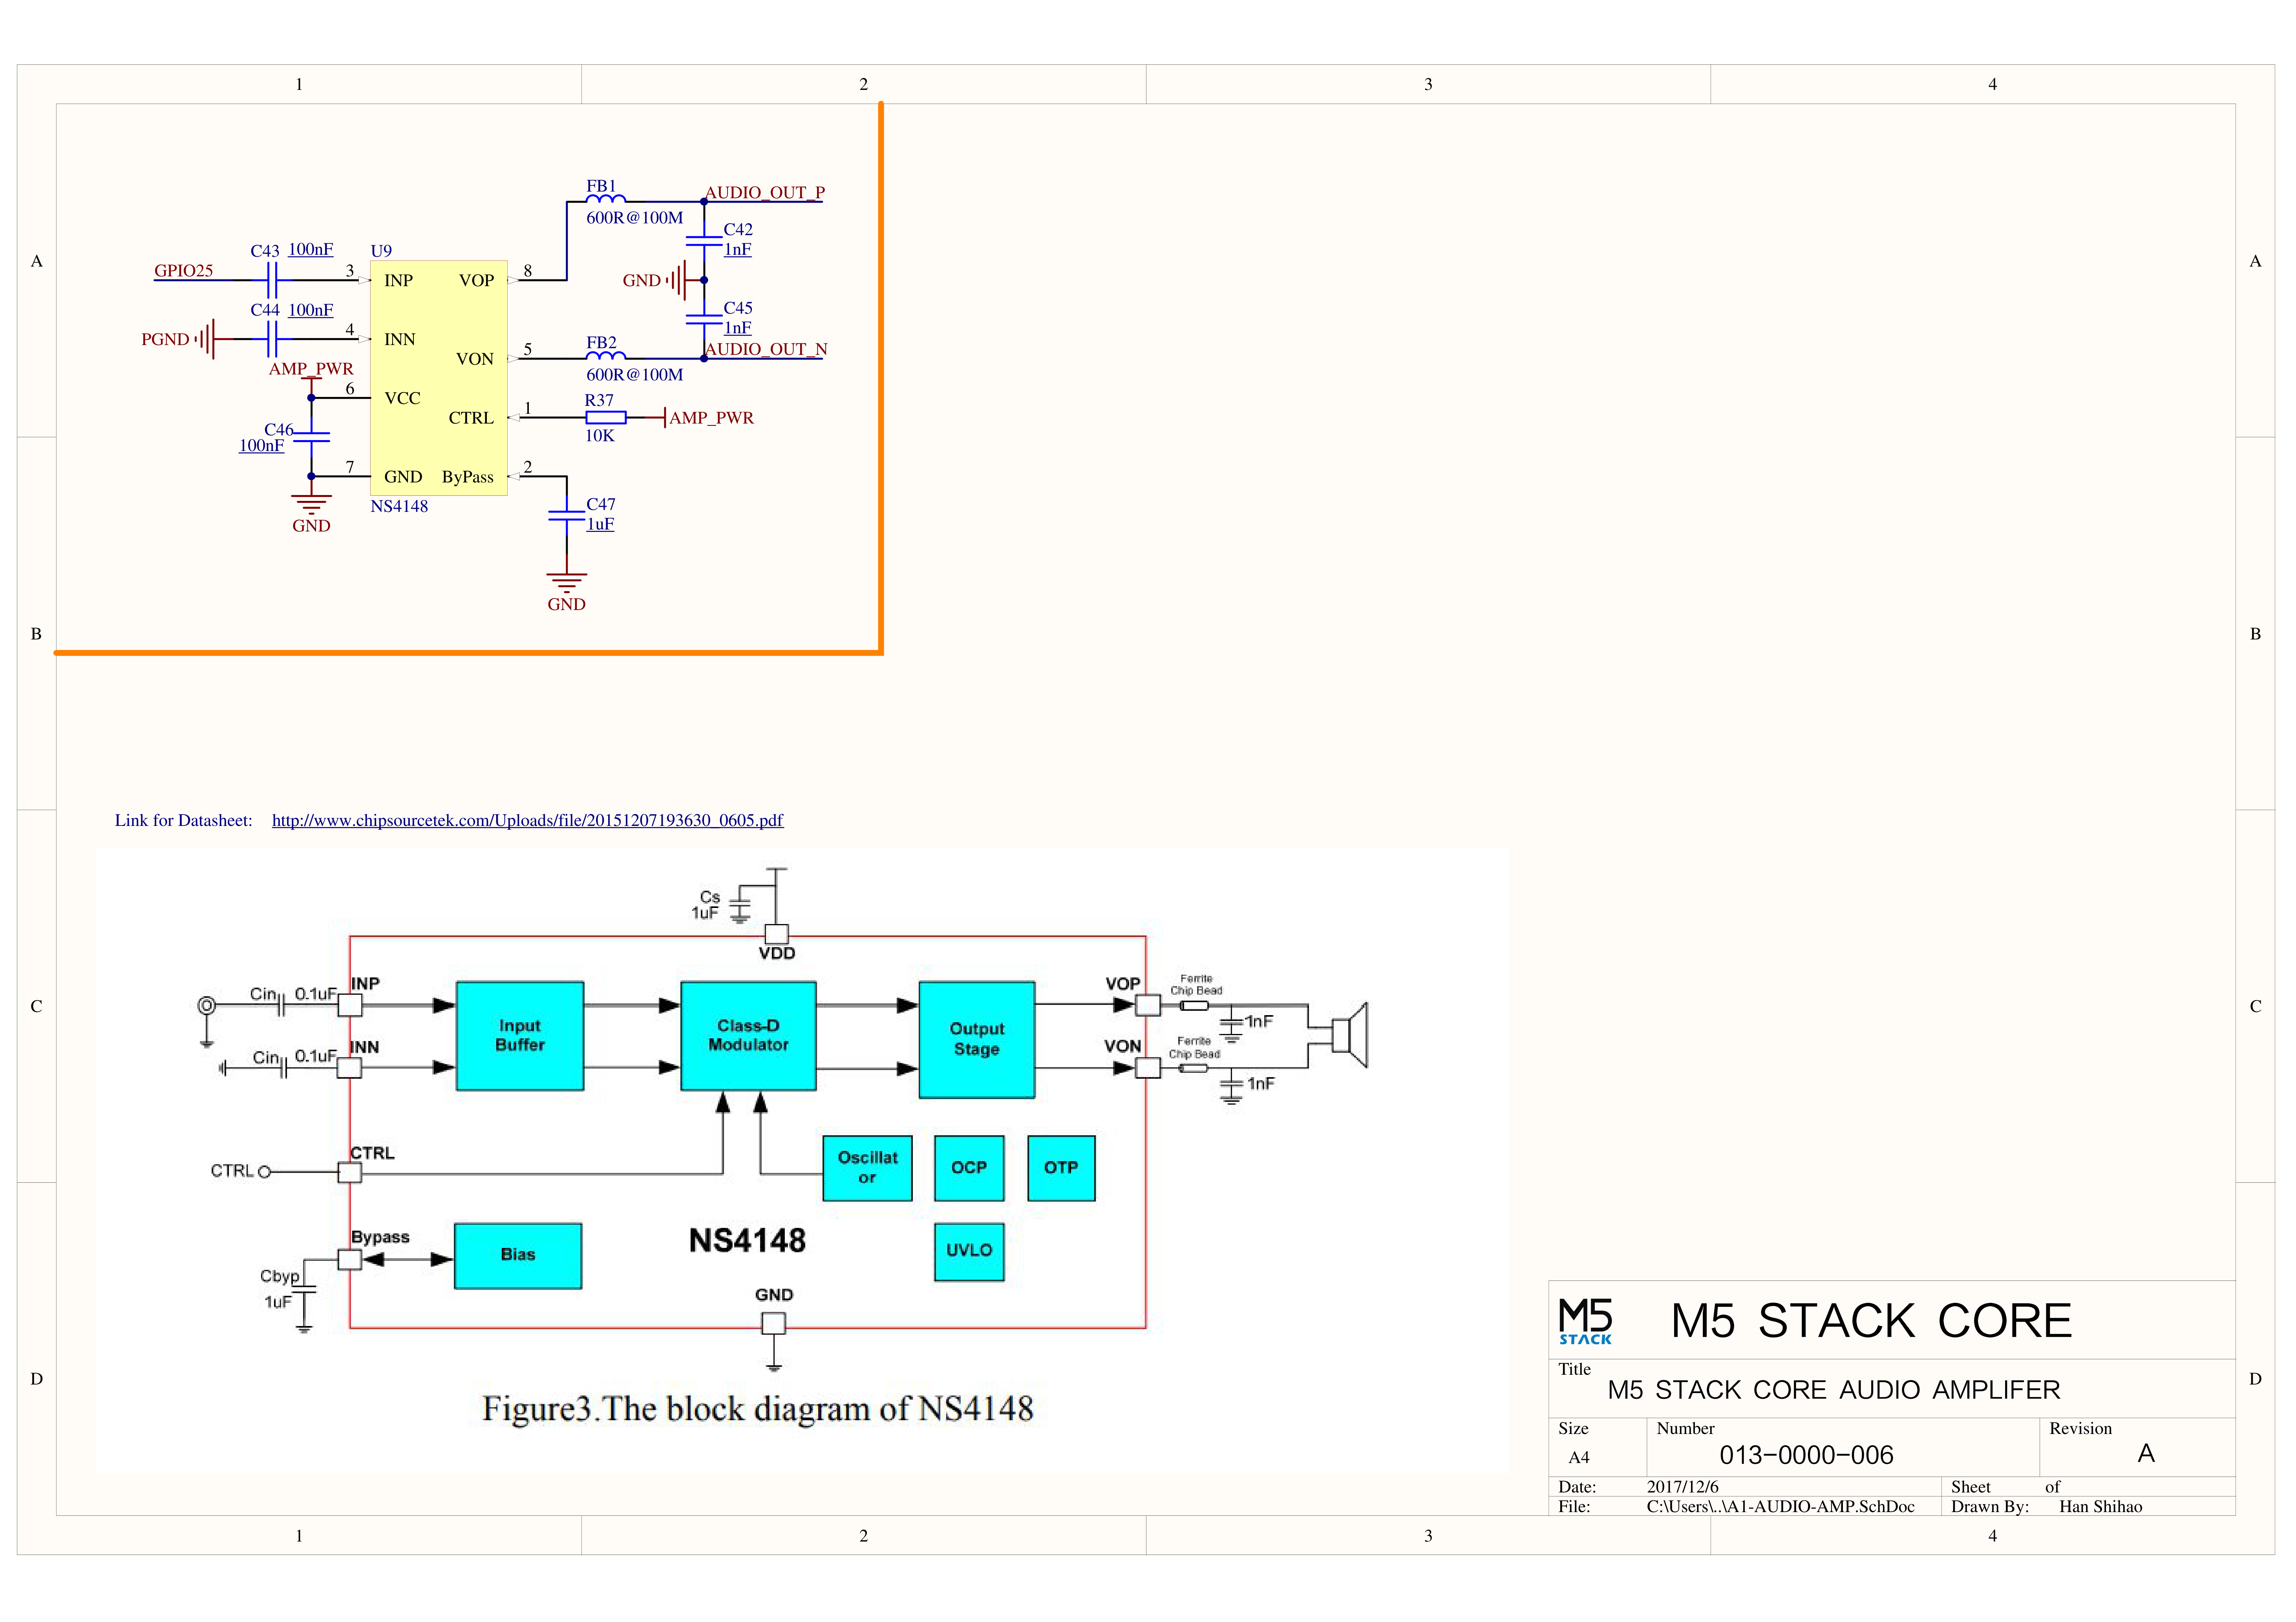Image resolution: width=2296 pixels, height=1622 pixels.
Task: Click the CTRL terminal circle in block diagram
Action: click(x=264, y=1172)
